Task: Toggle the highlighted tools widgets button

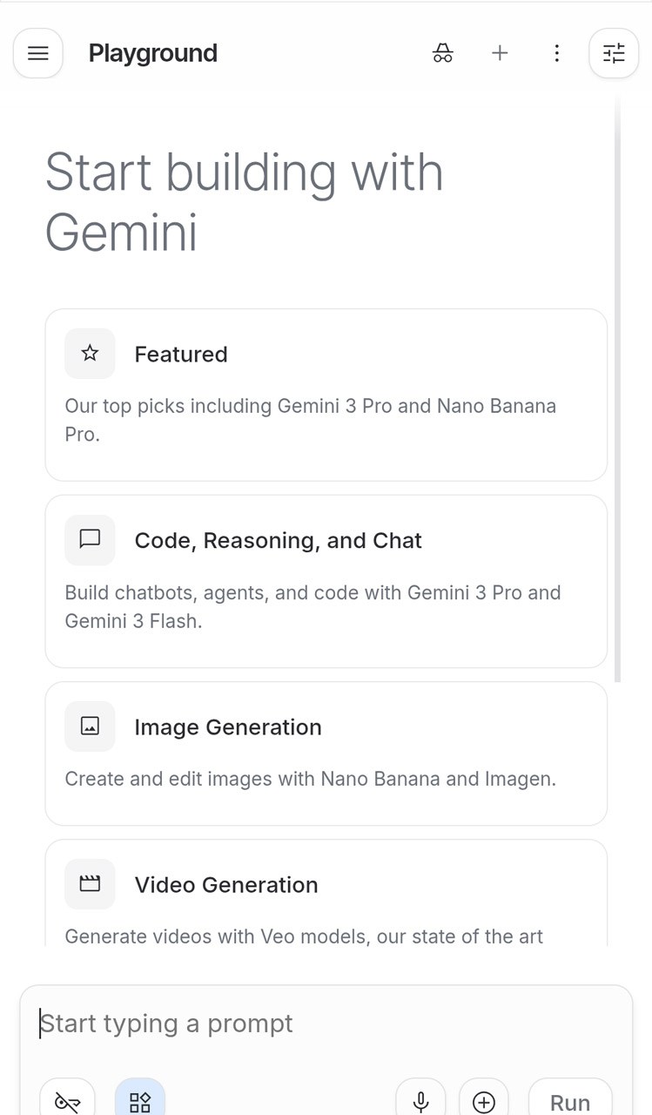Action: pos(140,1102)
